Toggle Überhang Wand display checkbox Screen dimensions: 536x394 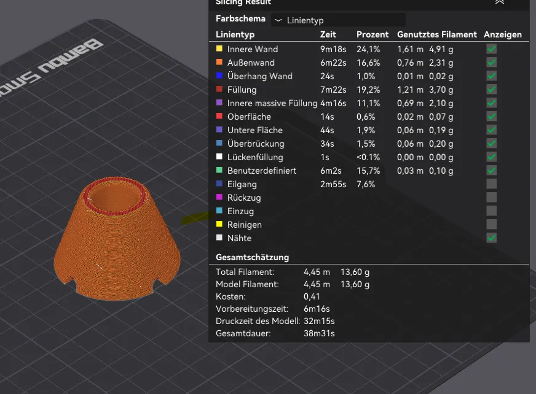pos(492,76)
